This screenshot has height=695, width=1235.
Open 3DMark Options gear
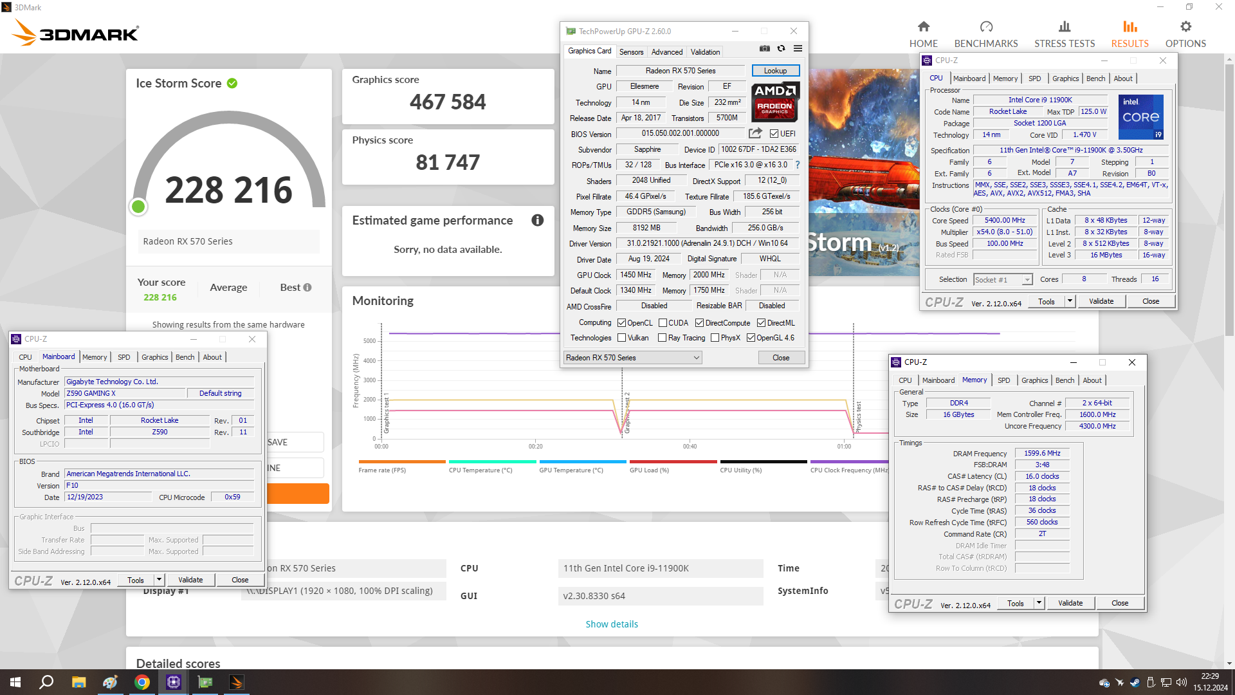1185,34
